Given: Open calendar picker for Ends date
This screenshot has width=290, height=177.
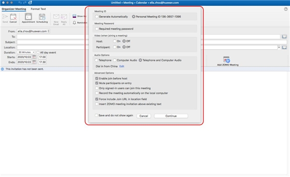Looking at the screenshot, I should (x=34, y=62).
